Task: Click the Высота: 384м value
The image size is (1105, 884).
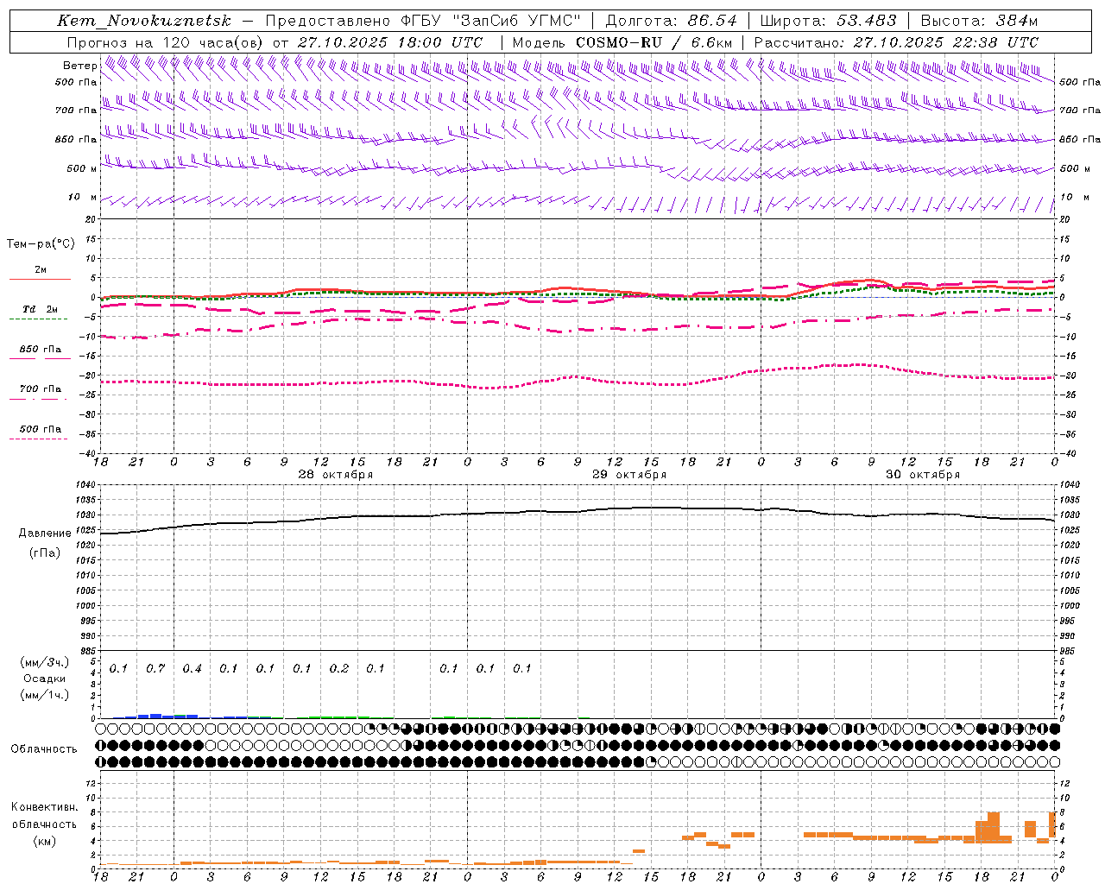Action: (979, 21)
